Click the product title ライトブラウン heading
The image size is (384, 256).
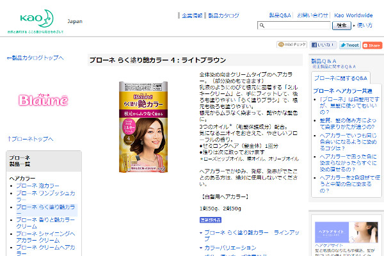pos(157,60)
